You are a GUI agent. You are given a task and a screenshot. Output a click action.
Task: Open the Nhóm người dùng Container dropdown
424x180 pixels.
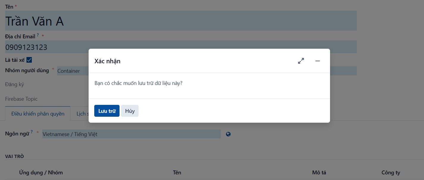click(x=73, y=71)
